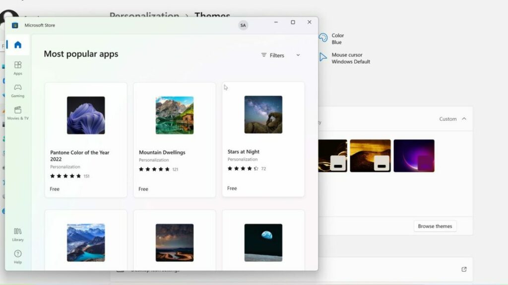Go to the Gaming section
The height and width of the screenshot is (285, 508).
18,91
